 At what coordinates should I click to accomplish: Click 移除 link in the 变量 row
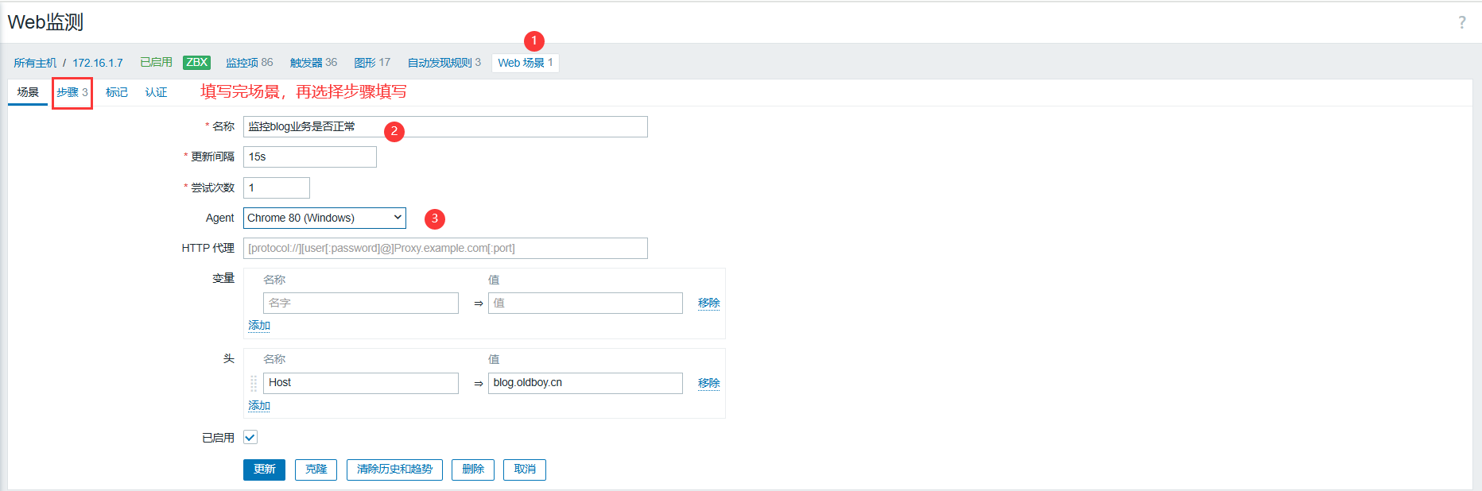click(708, 303)
